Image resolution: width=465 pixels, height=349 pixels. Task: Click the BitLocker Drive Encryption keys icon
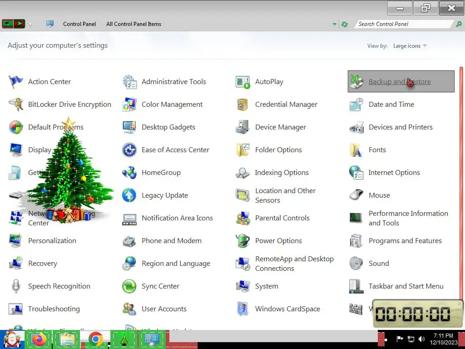[16, 105]
